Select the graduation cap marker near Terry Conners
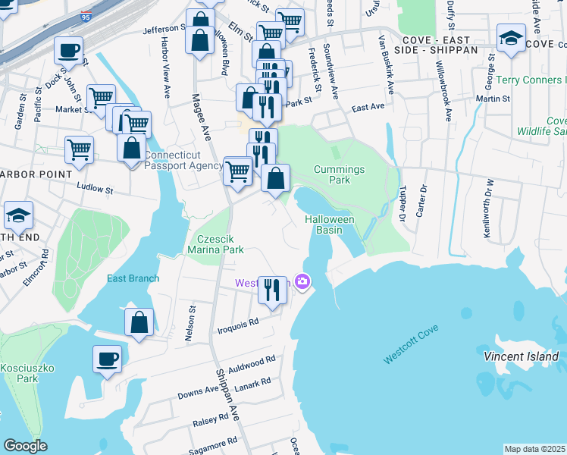Screen dimensions: 567x455 pos(512,39)
